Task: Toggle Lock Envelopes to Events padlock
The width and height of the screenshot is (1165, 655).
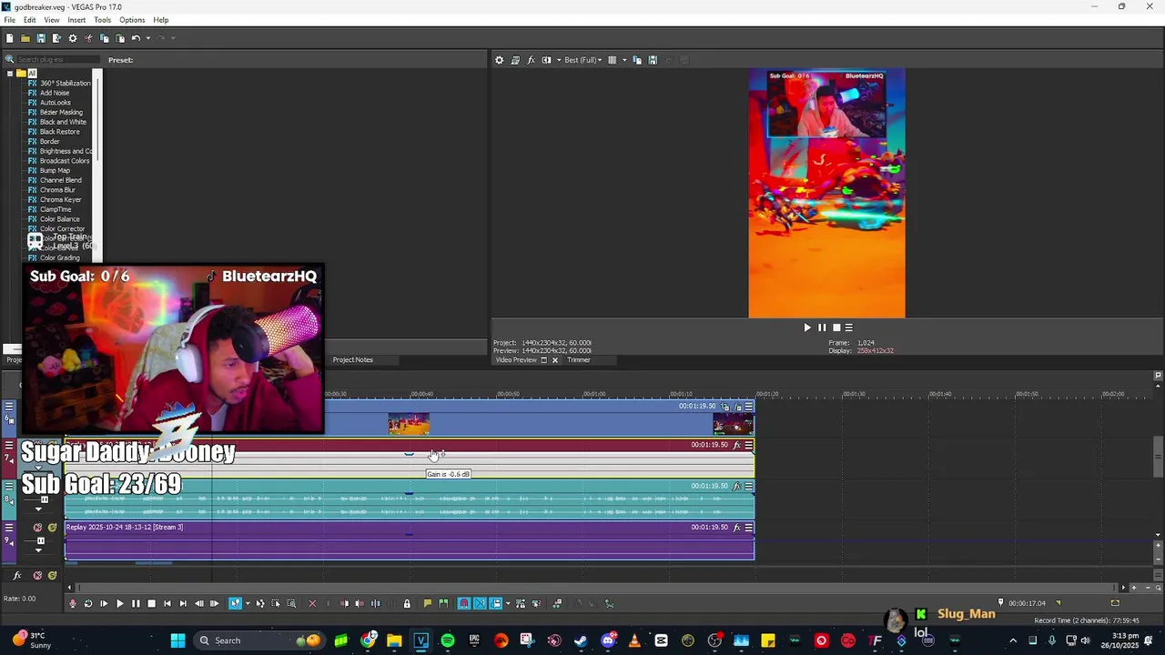Action: point(407,603)
